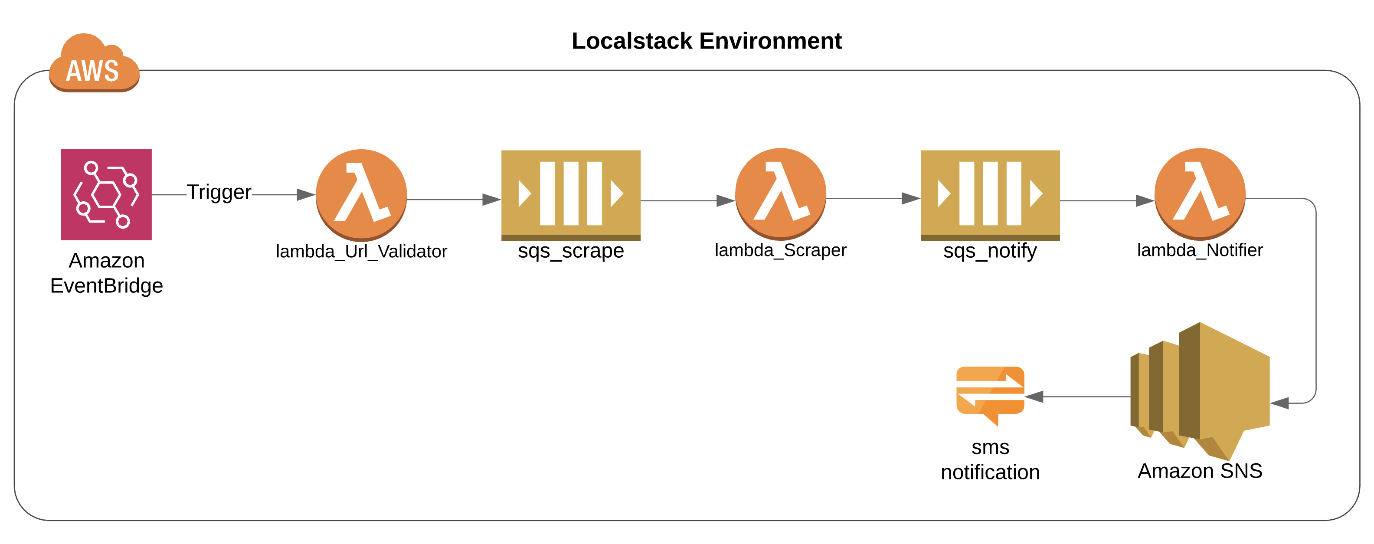Select the sqs_scrape queue icon
The image size is (1374, 544).
[x=570, y=195]
